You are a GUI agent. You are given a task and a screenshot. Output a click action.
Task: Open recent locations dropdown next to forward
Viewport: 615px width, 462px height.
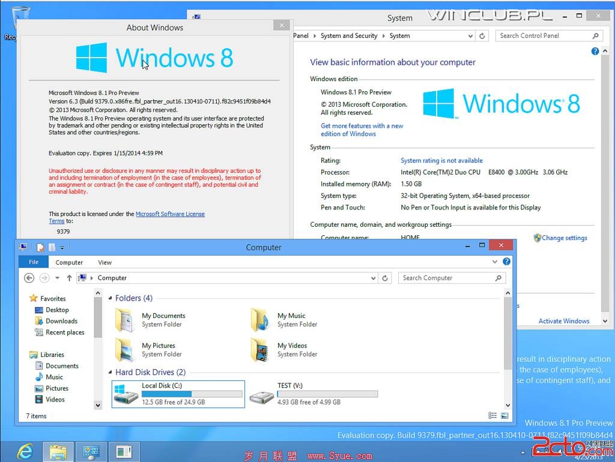pyautogui.click(x=57, y=278)
